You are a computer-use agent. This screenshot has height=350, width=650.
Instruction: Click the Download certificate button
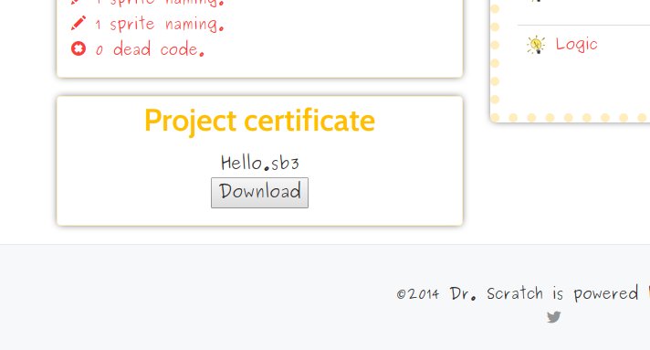(x=259, y=193)
